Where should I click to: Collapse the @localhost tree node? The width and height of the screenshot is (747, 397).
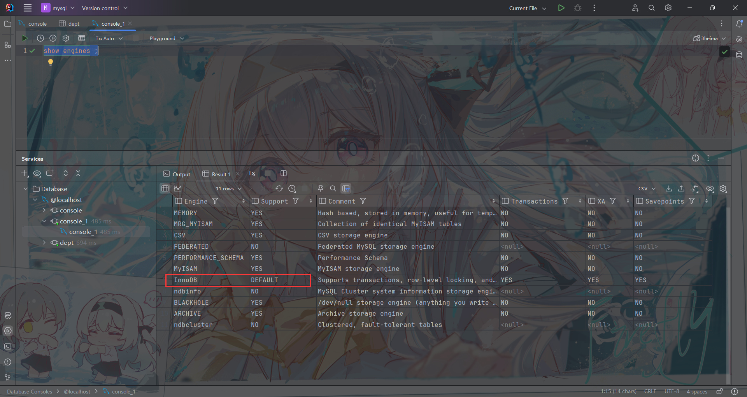(x=35, y=200)
